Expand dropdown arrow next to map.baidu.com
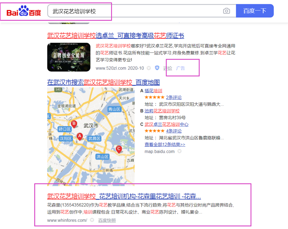The image size is (288, 229). click(x=179, y=151)
